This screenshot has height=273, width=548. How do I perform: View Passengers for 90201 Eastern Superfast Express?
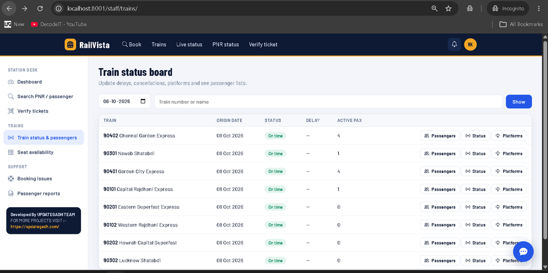click(440, 207)
